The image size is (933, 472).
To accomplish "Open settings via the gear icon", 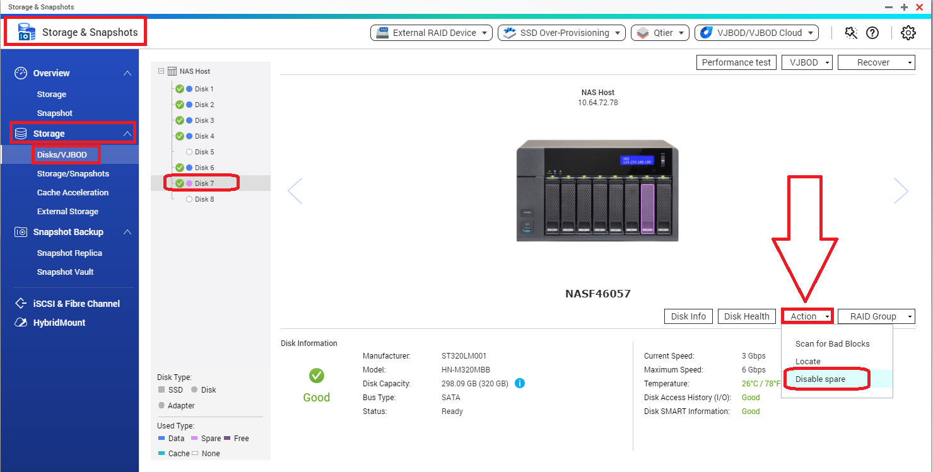I will [908, 33].
